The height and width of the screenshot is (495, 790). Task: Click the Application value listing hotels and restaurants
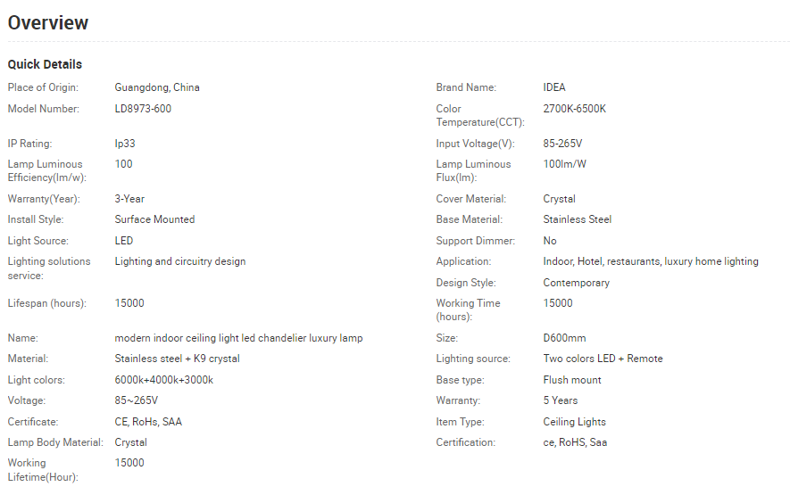pyautogui.click(x=651, y=262)
